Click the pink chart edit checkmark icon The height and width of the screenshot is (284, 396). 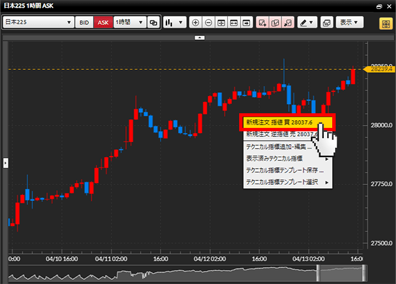click(275, 23)
